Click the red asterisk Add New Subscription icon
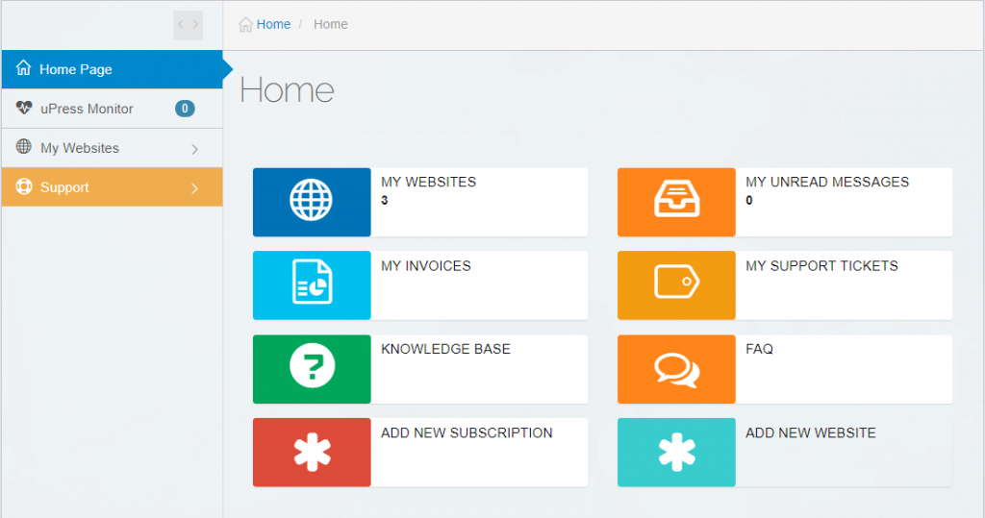Image resolution: width=985 pixels, height=518 pixels. coord(313,452)
